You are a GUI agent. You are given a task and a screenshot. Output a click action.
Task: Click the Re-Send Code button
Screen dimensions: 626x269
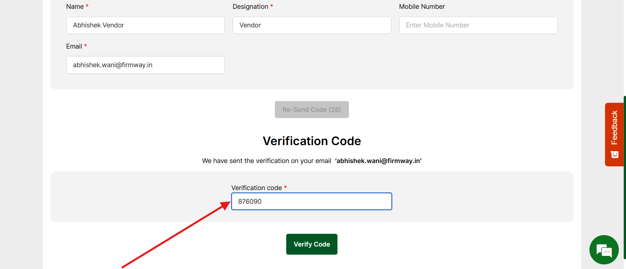tap(312, 110)
